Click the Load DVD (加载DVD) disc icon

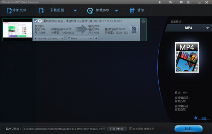point(90,11)
